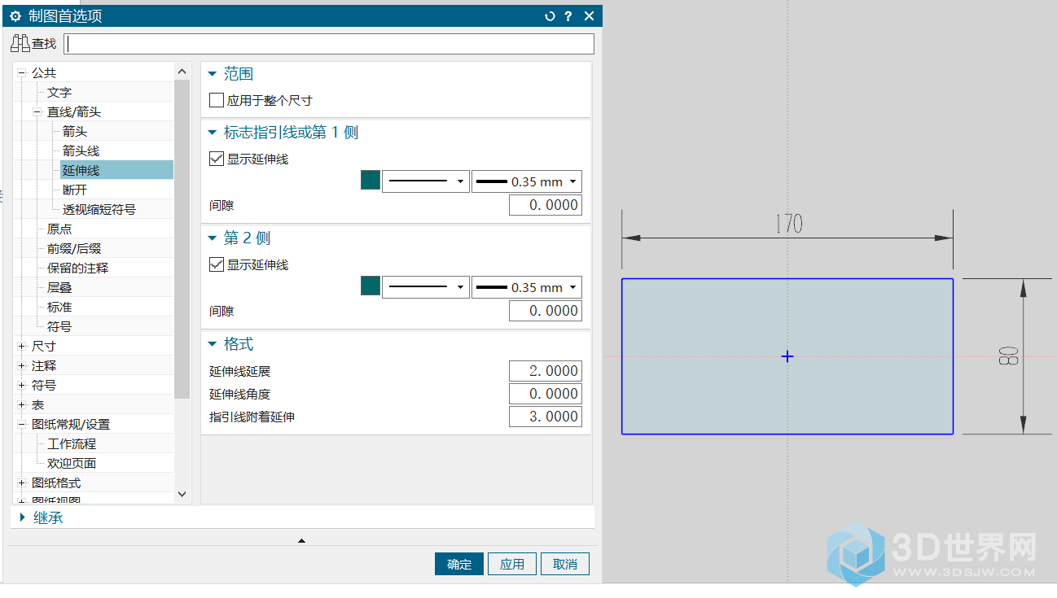Open 第 2 侧 0.35 mm width dropdown

pos(527,287)
